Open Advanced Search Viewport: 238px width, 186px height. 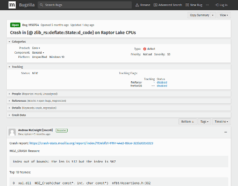[168, 5]
